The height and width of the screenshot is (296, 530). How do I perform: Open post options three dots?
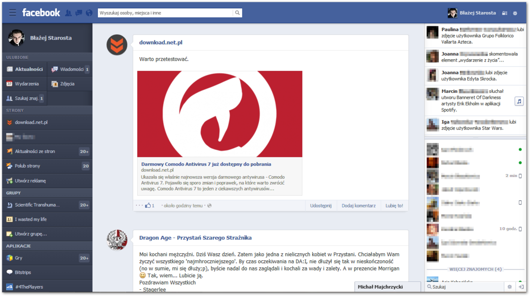click(139, 205)
